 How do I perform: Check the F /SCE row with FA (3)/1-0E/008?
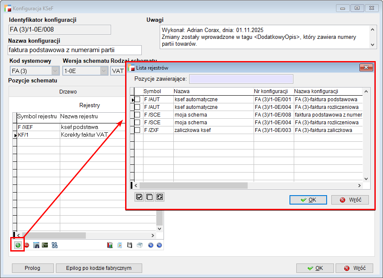coord(137,115)
